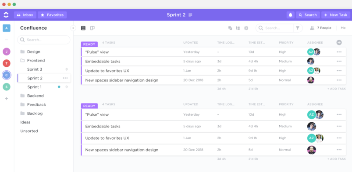Screen dimensions: 352x172
Task: Open the Unsorted list
Action: coord(29,131)
